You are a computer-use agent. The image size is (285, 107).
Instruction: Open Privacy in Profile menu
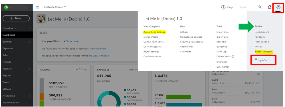click(258, 47)
